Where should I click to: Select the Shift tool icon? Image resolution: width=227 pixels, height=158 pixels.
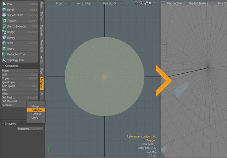pyautogui.click(x=4, y=43)
